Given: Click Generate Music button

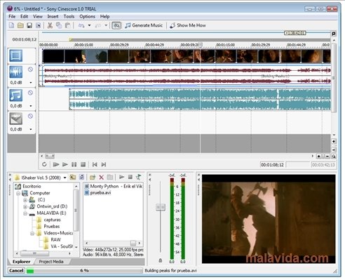Looking at the screenshot, I should tap(144, 25).
